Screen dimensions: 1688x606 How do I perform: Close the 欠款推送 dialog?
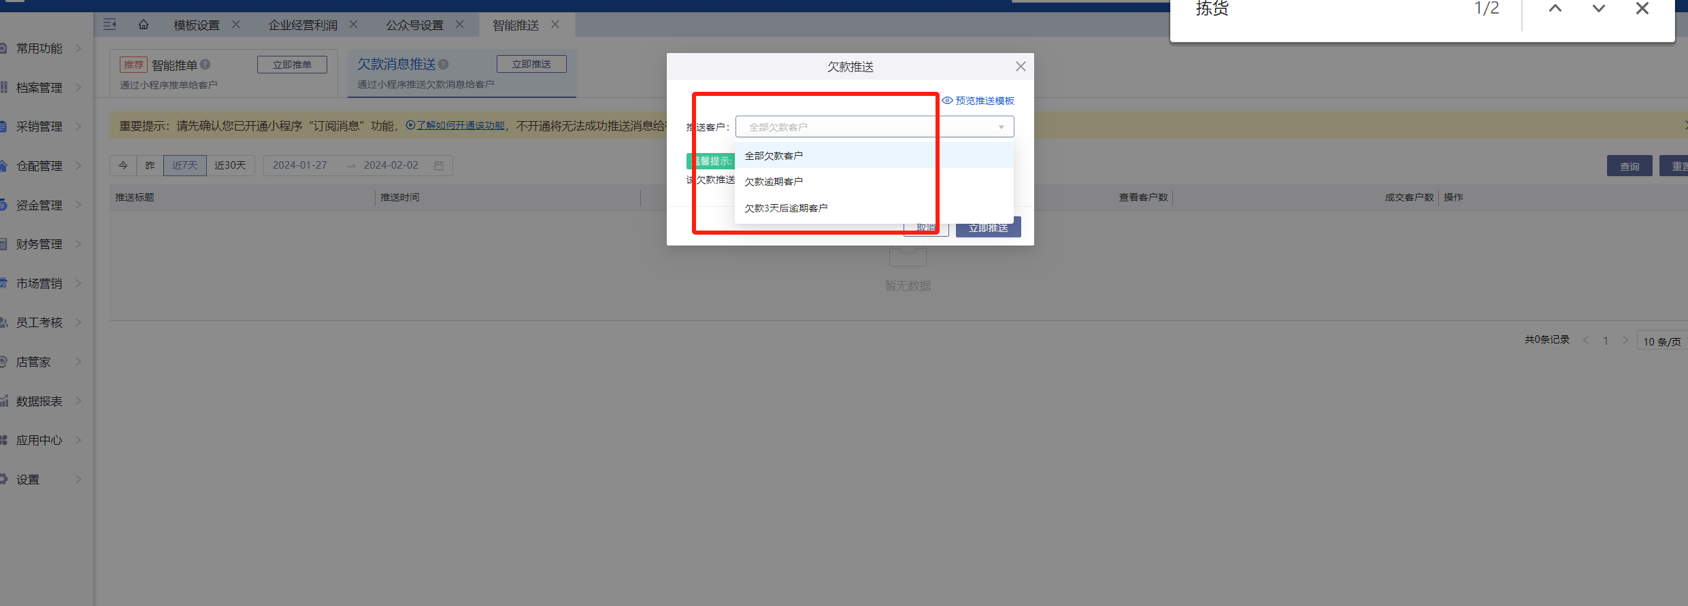tap(1021, 67)
